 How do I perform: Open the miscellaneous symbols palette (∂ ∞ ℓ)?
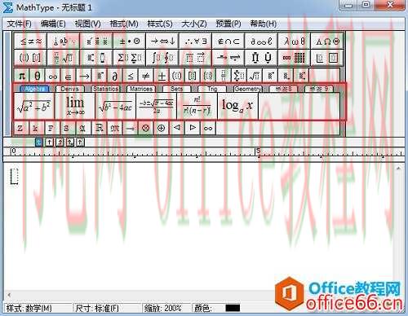coord(261,42)
